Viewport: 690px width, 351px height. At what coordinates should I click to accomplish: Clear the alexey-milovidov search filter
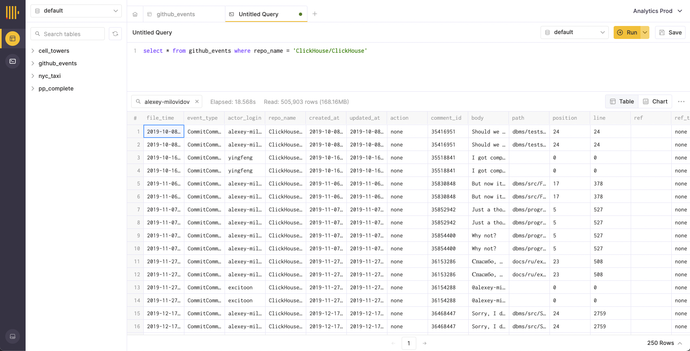[x=197, y=101]
